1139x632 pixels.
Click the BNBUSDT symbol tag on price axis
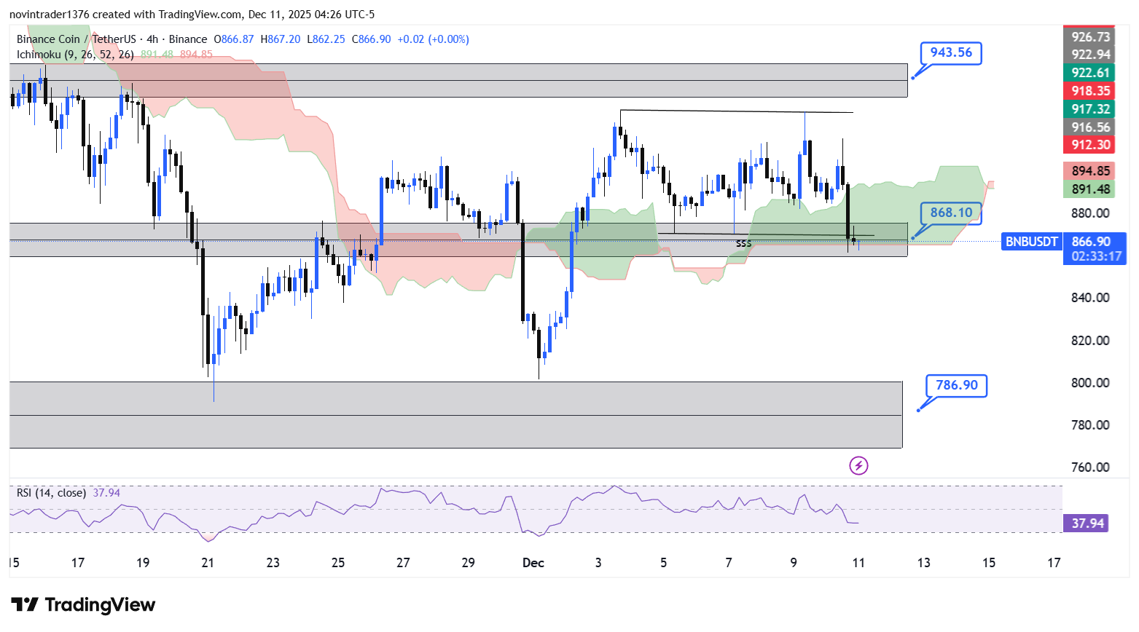tap(1030, 242)
